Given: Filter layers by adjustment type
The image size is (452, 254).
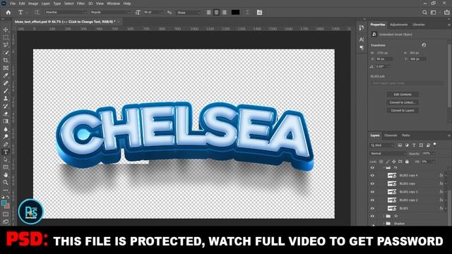Looking at the screenshot, I should click(x=407, y=145).
